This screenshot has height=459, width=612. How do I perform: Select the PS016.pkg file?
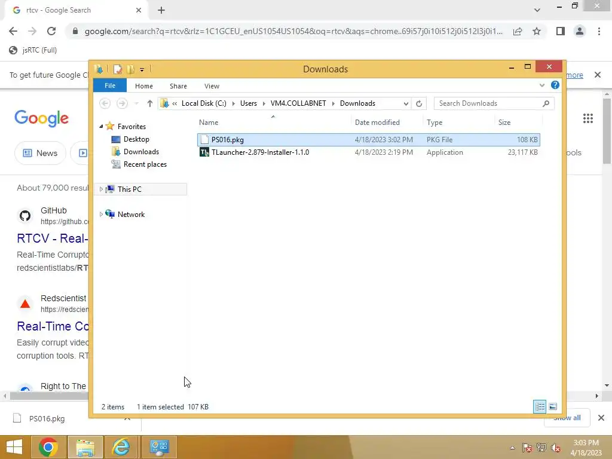click(x=368, y=140)
